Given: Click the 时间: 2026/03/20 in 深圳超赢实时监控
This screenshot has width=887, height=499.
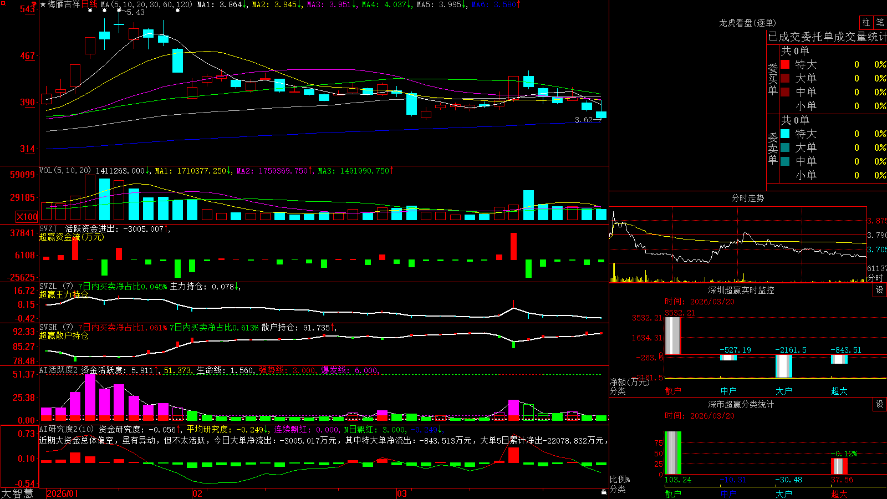Looking at the screenshot, I should point(700,302).
